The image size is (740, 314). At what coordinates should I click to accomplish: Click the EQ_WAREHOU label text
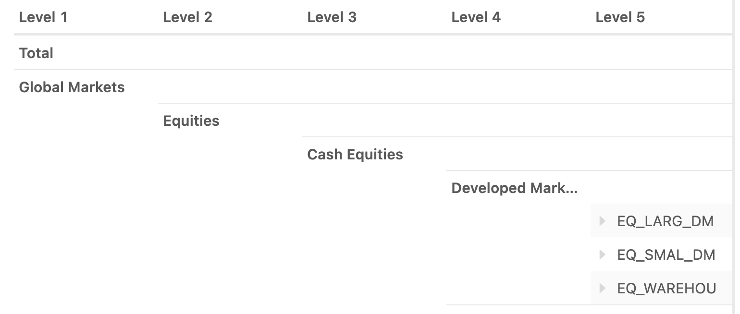[666, 288]
